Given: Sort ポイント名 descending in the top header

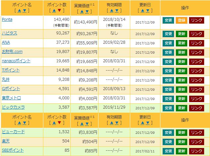Looking at the screenshot, I should pos(24,11).
